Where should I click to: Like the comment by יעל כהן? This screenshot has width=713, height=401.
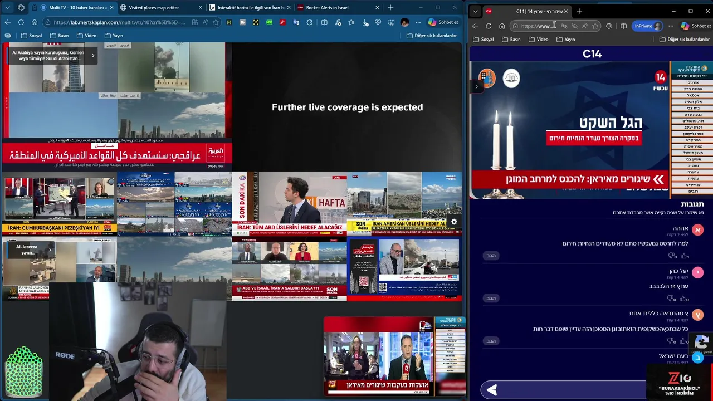[x=684, y=299]
